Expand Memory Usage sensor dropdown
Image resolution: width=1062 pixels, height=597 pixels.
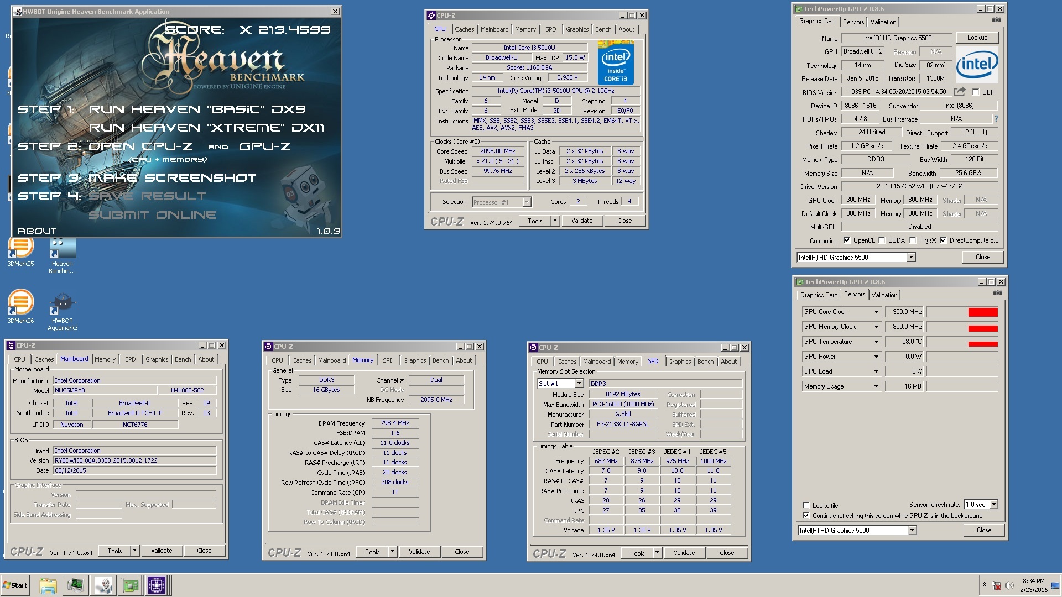click(876, 386)
